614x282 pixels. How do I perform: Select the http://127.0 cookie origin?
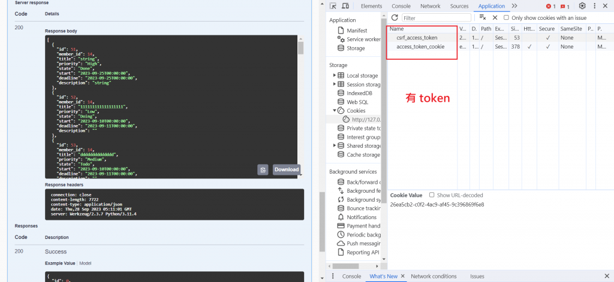pos(362,119)
